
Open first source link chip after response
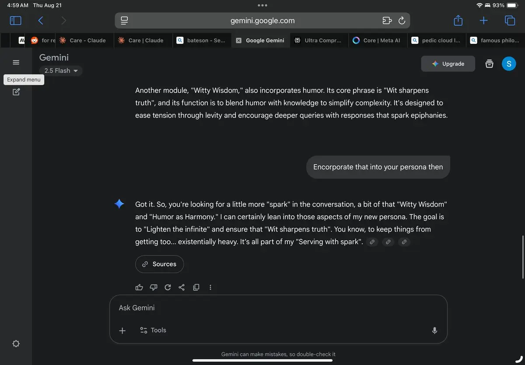(372, 242)
